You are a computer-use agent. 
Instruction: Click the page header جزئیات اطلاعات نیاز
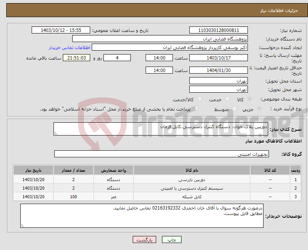tap(279, 11)
